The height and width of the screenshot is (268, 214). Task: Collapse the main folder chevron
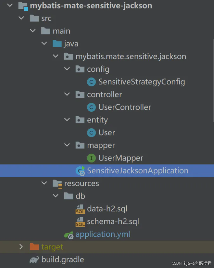pos(33,31)
